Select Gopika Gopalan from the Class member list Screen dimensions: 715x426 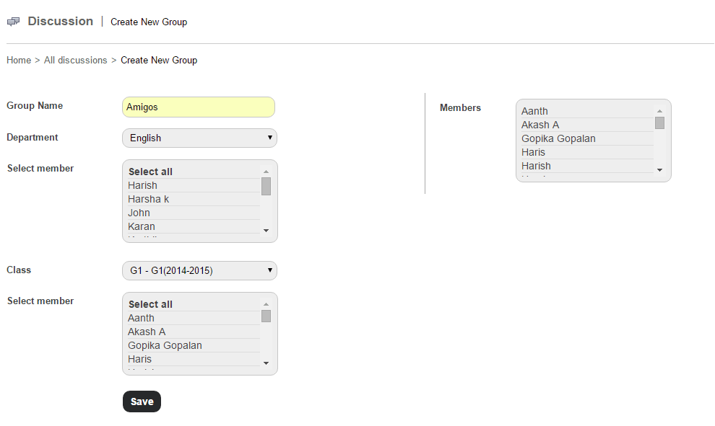[x=165, y=345]
